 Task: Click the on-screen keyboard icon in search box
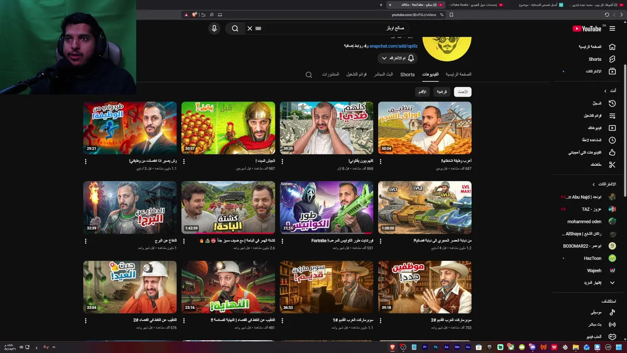(x=259, y=28)
